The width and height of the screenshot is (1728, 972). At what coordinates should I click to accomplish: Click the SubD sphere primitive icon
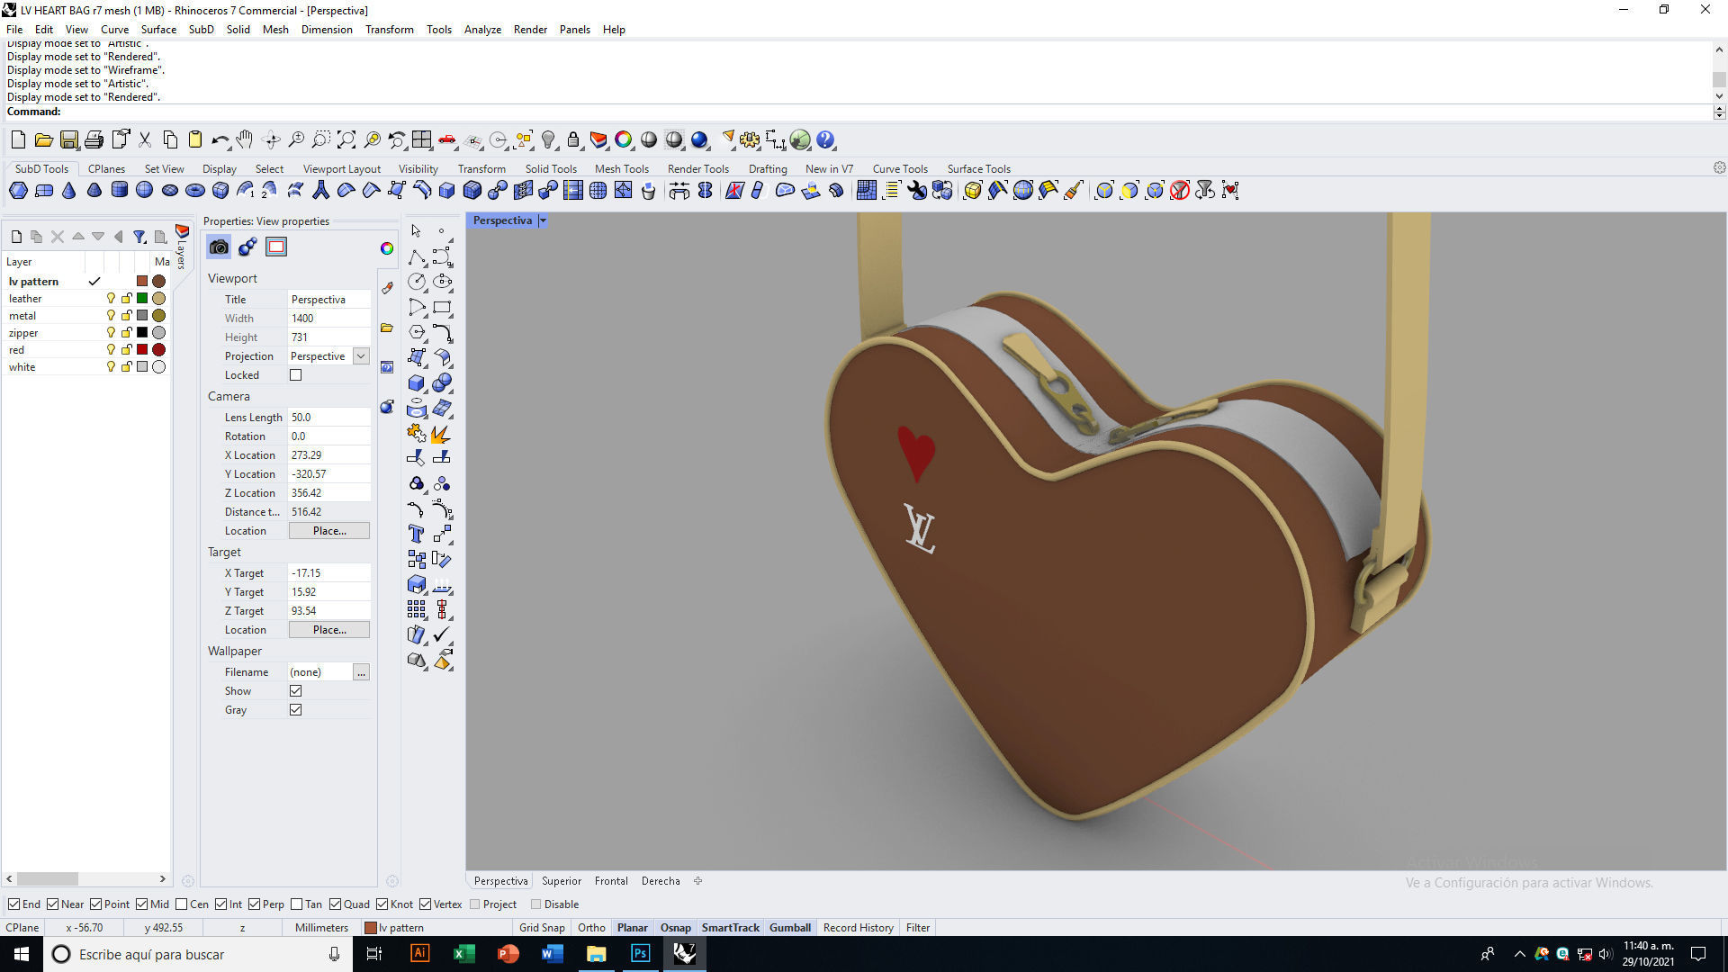click(x=144, y=190)
